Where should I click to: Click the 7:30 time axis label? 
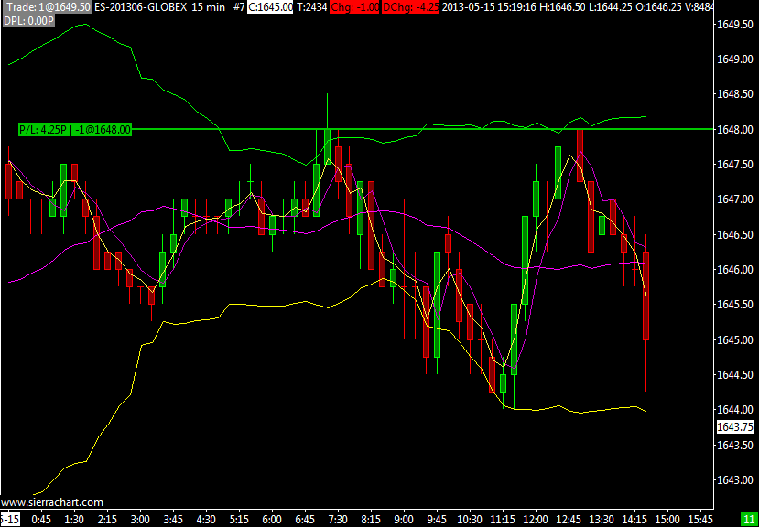click(338, 518)
